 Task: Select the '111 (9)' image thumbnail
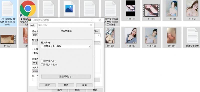click(130, 36)
